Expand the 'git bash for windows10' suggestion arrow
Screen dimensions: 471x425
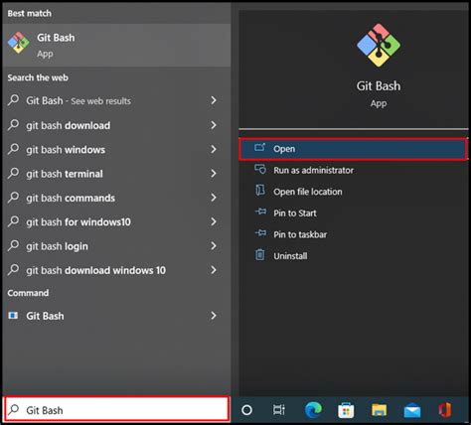[x=214, y=221]
